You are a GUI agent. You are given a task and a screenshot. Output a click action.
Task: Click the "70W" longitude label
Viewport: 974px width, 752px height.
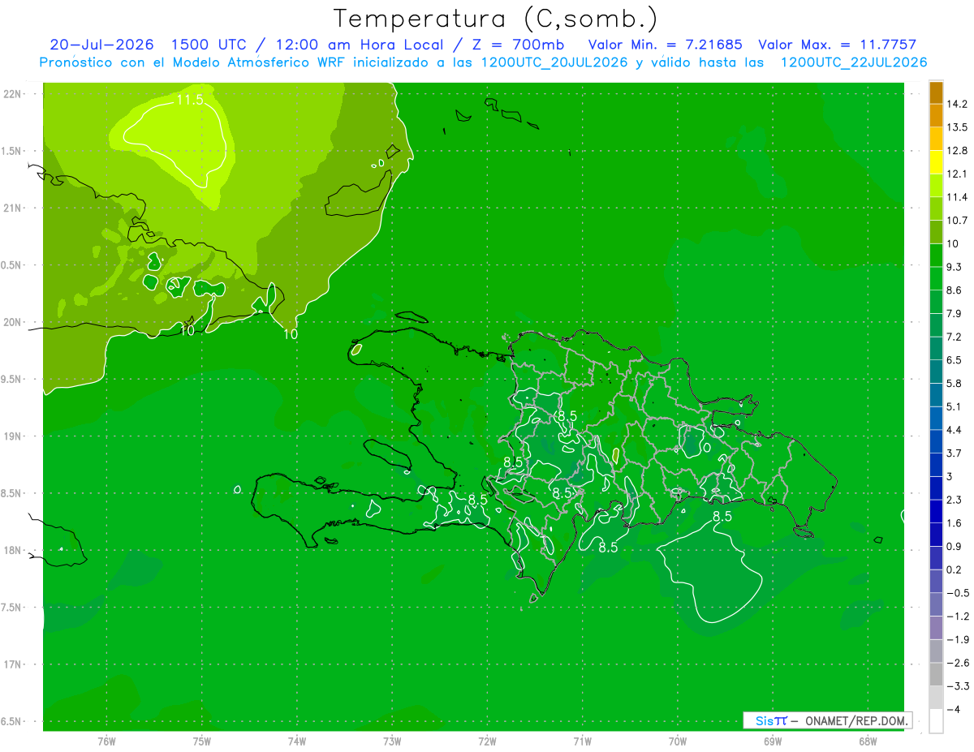pyautogui.click(x=678, y=741)
